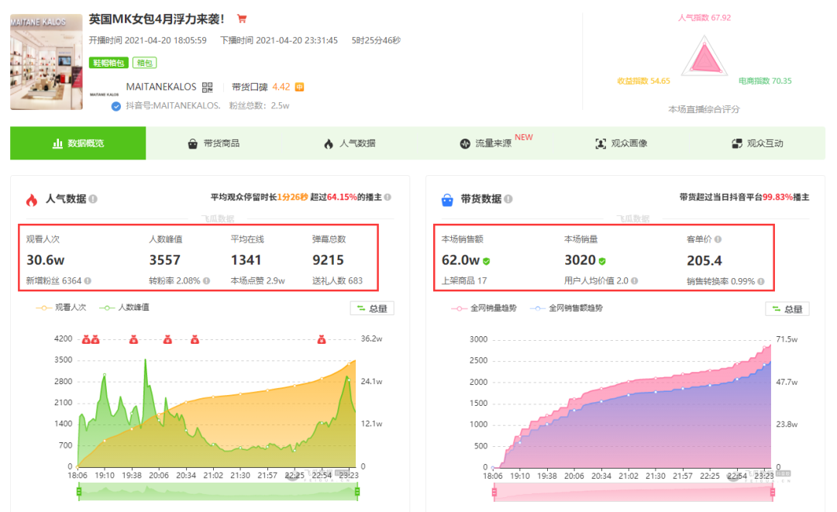
Task: Click the info icon beside 人气数据 heading
Action: (93, 199)
